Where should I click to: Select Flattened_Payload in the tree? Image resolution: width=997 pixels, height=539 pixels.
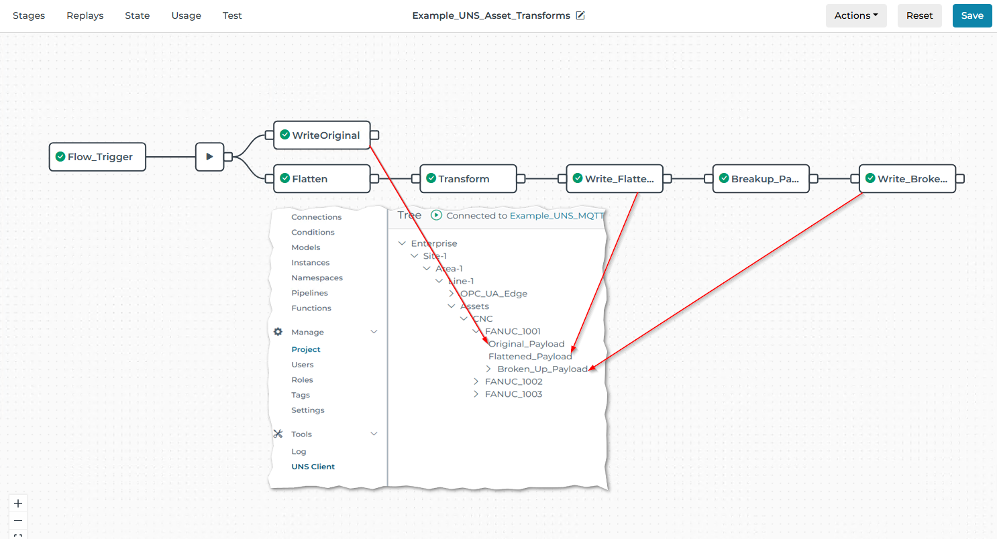[530, 357]
